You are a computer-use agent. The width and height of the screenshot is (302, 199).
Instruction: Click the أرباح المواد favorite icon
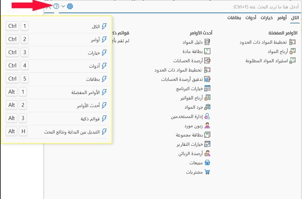click(292, 51)
